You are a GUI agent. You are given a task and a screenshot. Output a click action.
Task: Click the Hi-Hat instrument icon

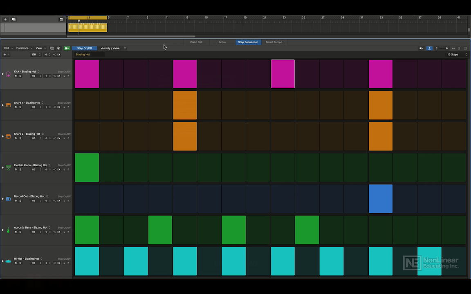tap(8, 261)
